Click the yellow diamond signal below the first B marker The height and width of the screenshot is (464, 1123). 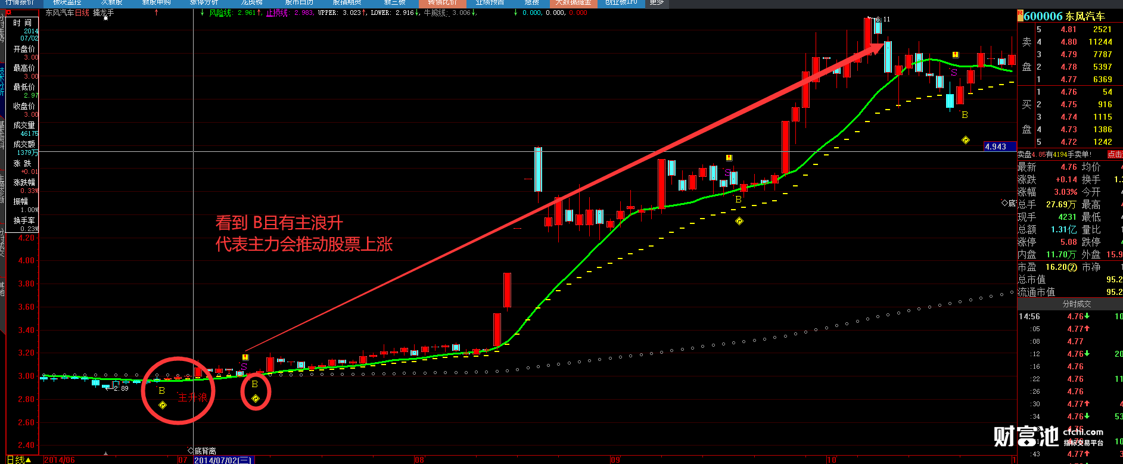coord(163,405)
